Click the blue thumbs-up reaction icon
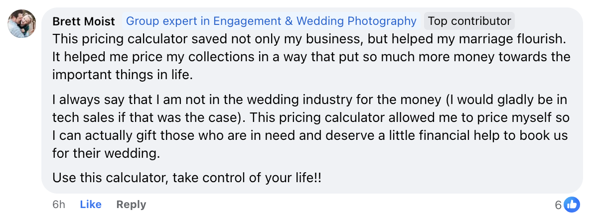The width and height of the screenshot is (600, 218). 572,205
